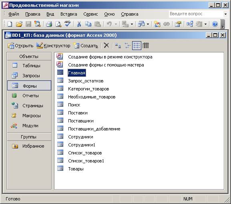The image size is (231, 204).
Task: Click the New database toolbar icon
Action: tap(10, 24)
